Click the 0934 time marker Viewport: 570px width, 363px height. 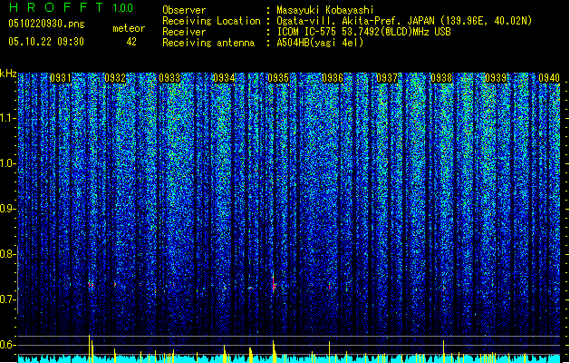tap(224, 78)
